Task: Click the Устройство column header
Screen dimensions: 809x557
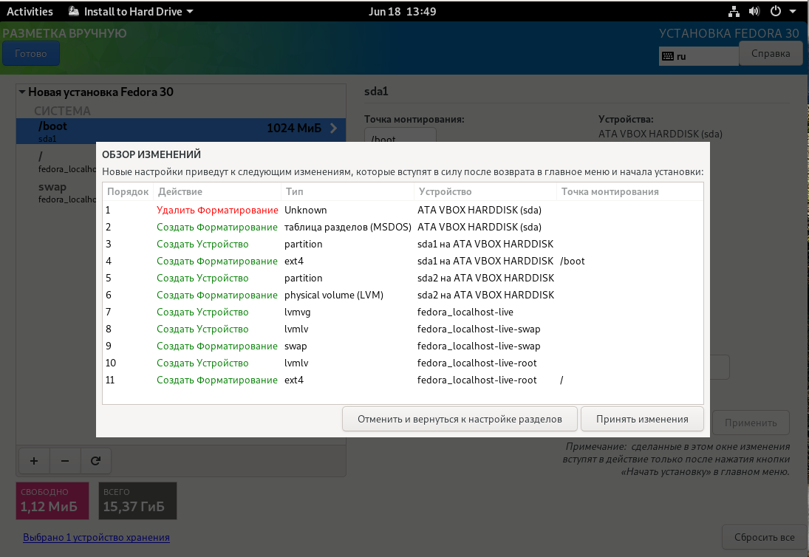Action: [x=485, y=191]
